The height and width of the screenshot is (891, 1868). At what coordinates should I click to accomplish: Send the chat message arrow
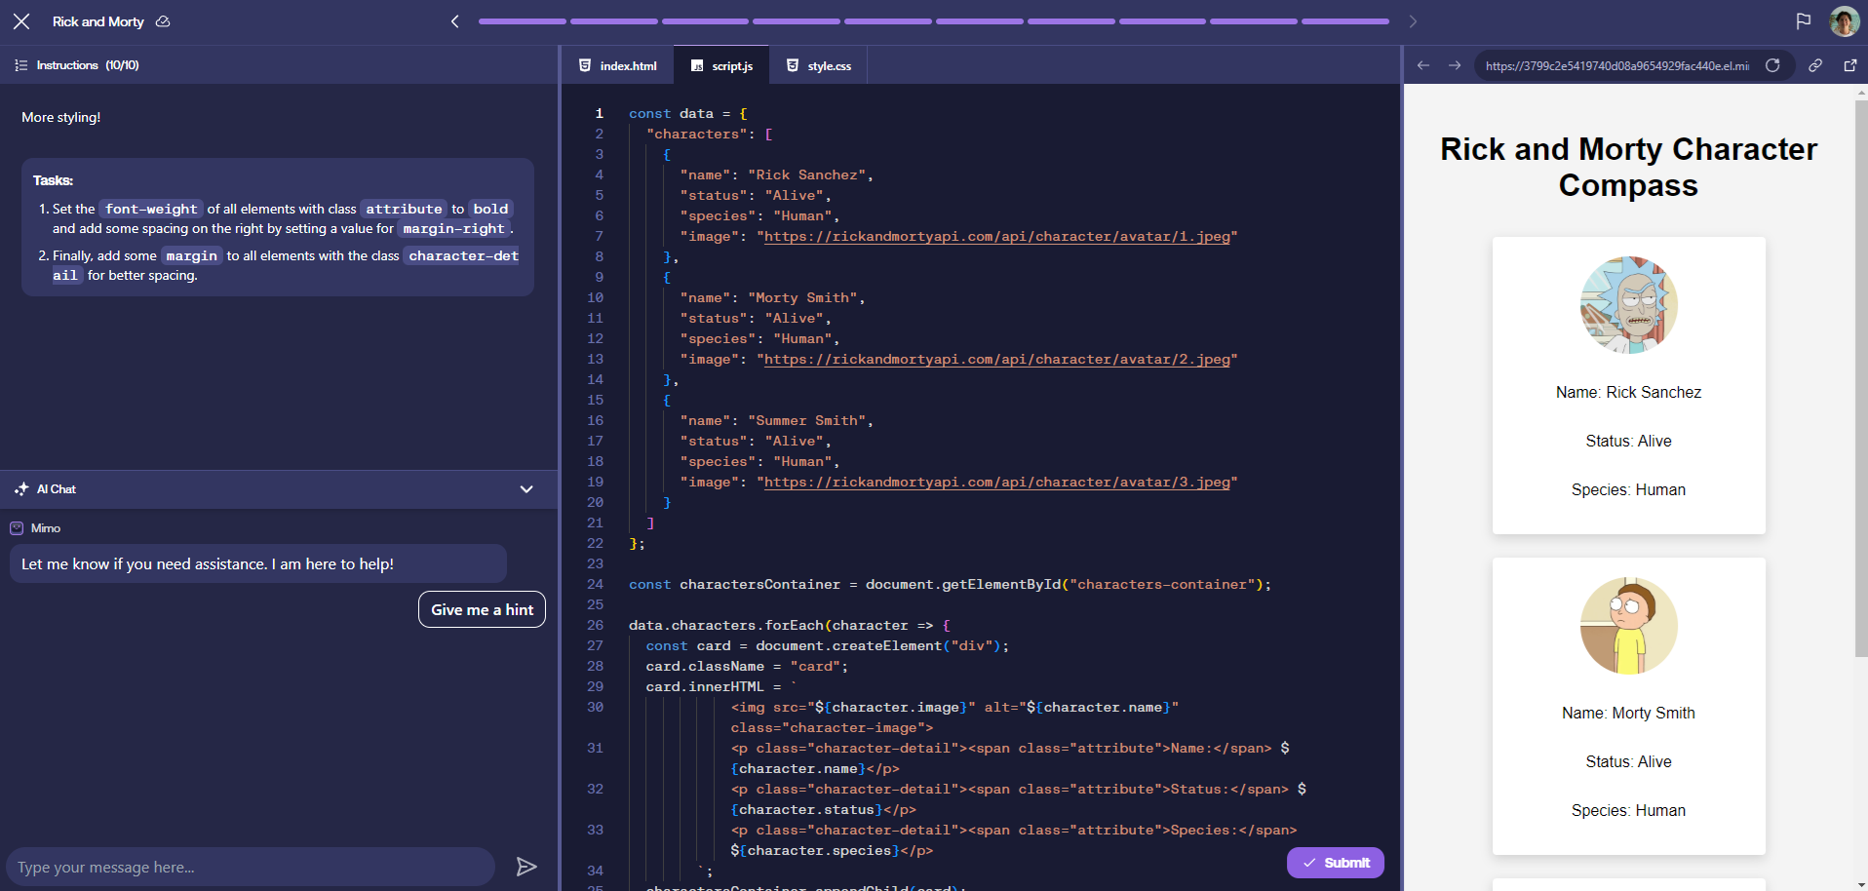[526, 867]
